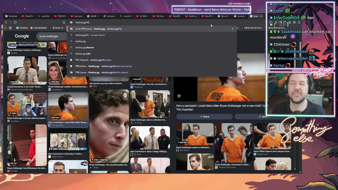The image size is (338, 190).
Task: Open the selected Guardian result thumbnail
Action: 68,107
